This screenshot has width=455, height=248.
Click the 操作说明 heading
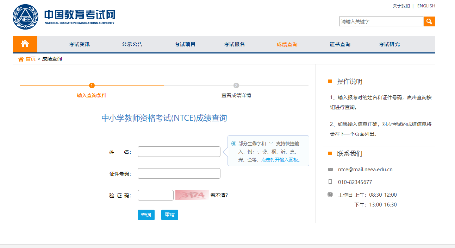[x=350, y=82]
